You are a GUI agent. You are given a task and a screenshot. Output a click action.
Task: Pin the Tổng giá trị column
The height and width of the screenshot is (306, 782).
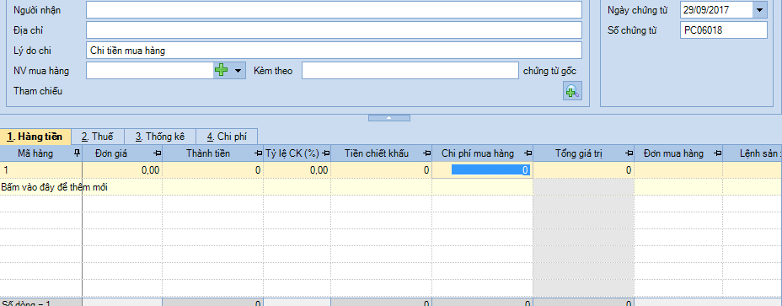(629, 153)
